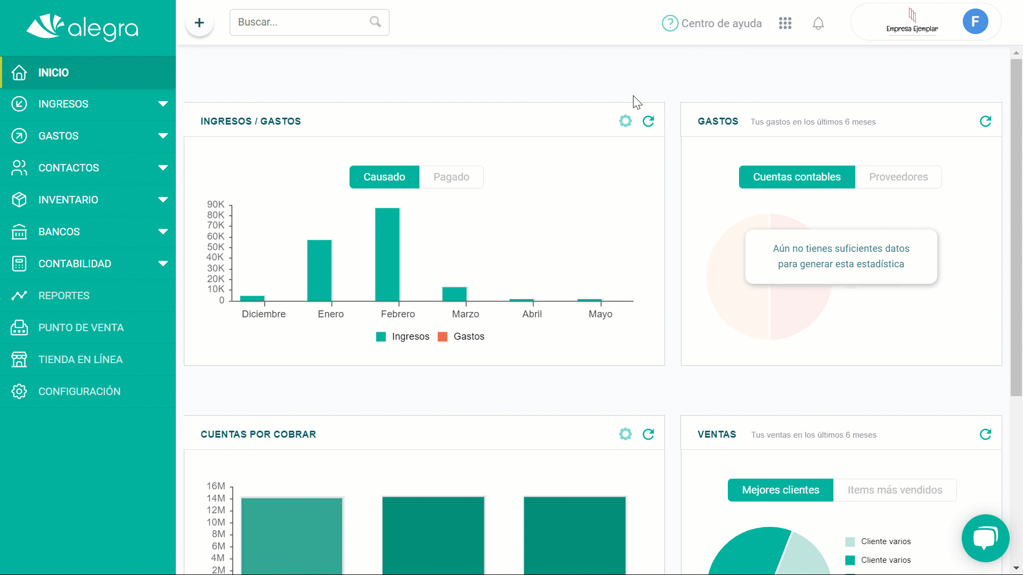Click the Contactos people icon

coord(19,168)
